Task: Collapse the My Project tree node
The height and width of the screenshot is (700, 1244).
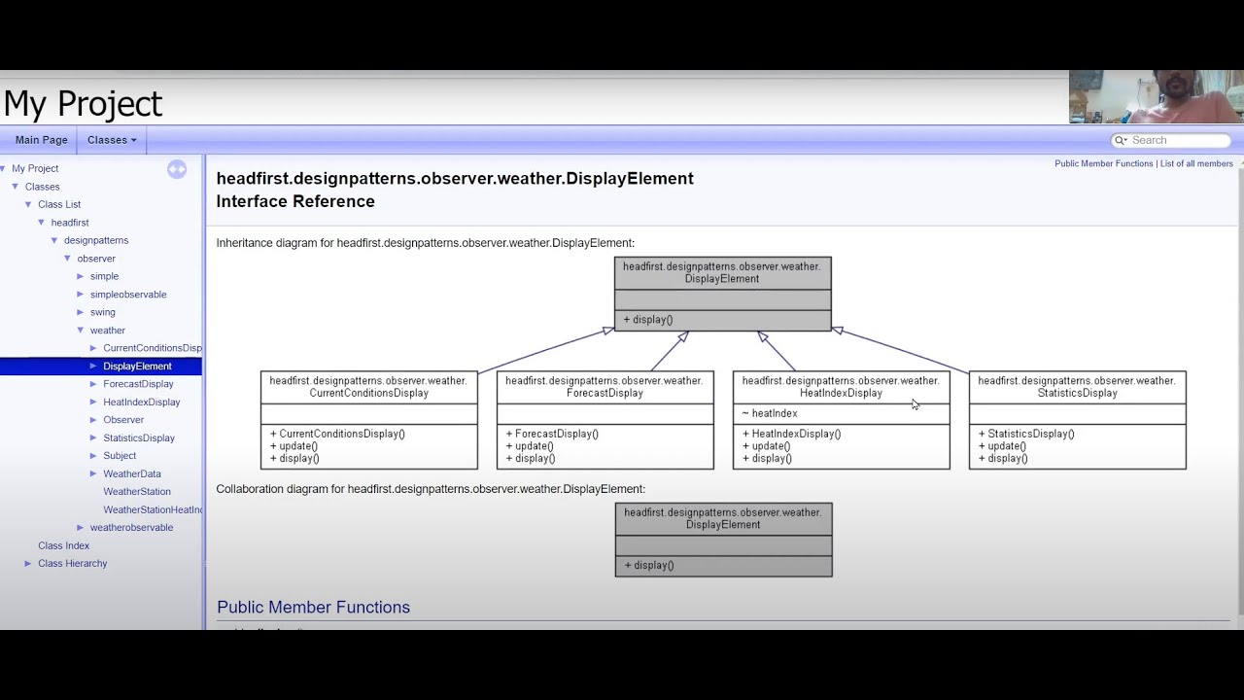Action: click(x=3, y=168)
